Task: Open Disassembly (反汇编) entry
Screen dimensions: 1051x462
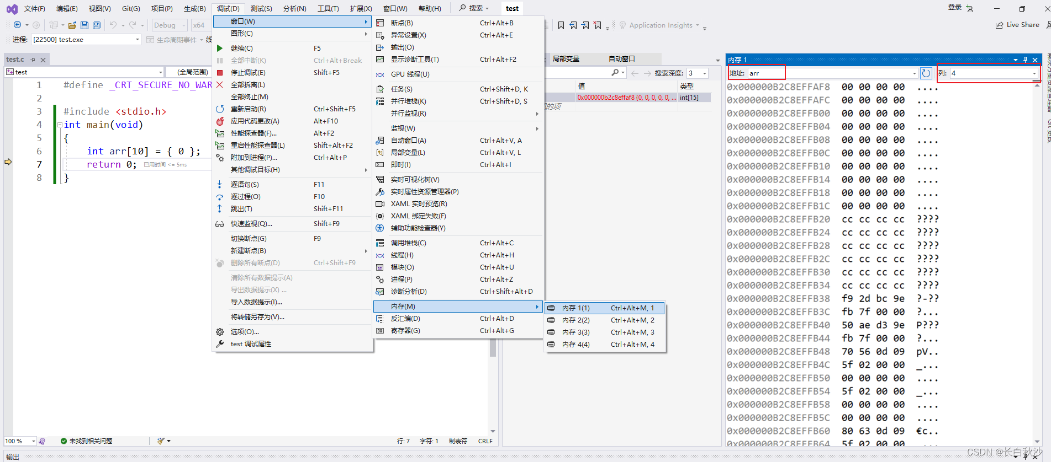Action: (x=458, y=318)
